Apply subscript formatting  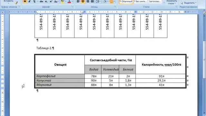tap(46, 1)
